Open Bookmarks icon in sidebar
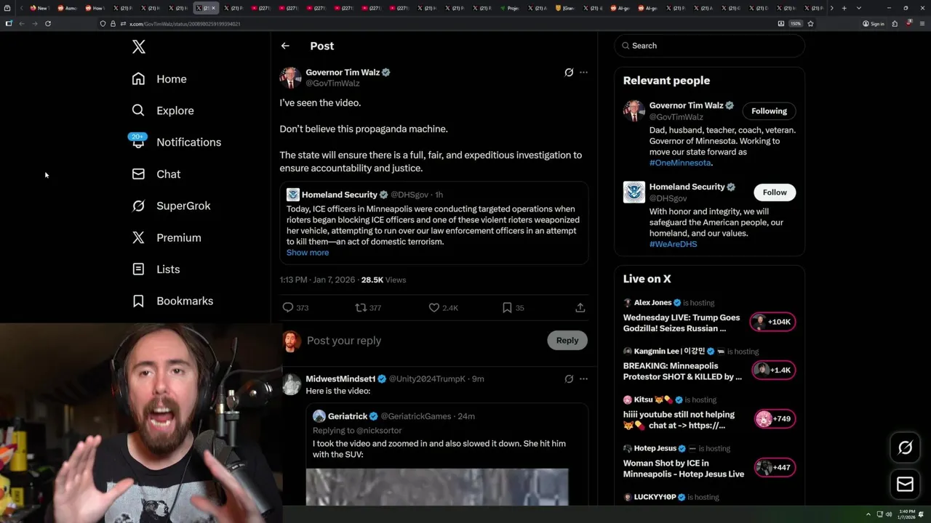Viewport: 931px width, 523px height. [x=138, y=301]
